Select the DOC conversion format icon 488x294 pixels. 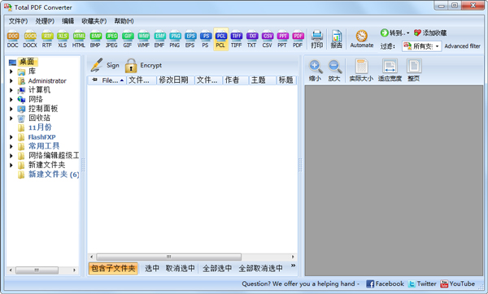(13, 40)
